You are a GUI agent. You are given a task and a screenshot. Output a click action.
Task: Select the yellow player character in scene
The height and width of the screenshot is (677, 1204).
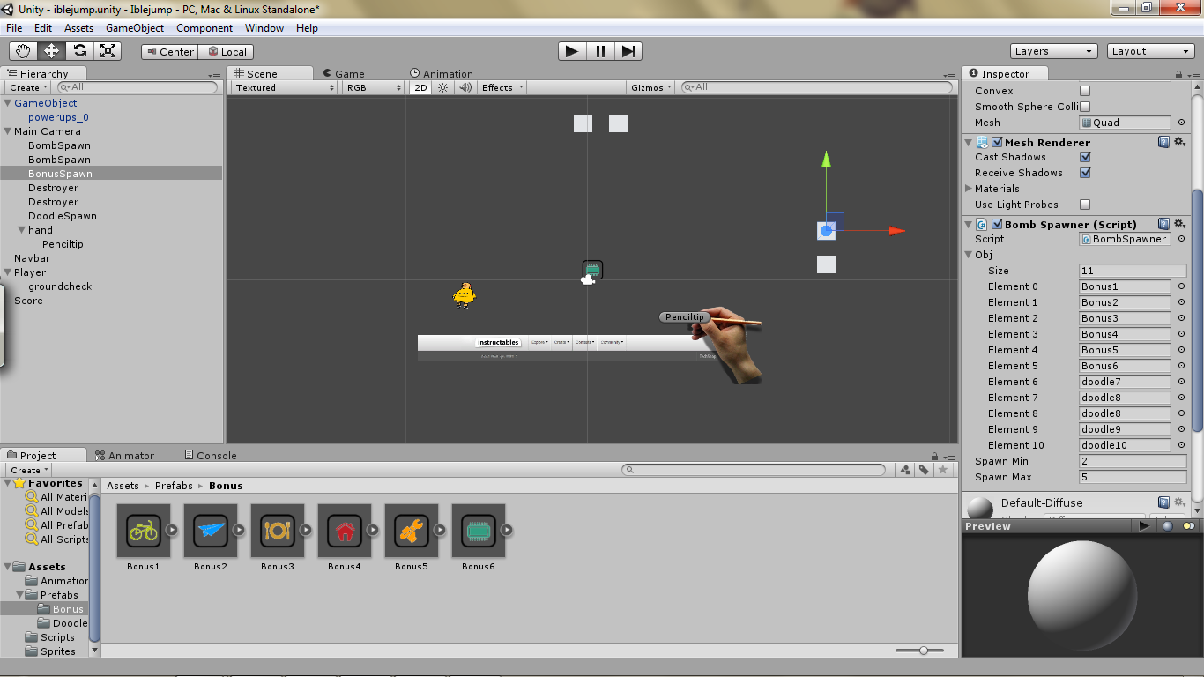point(465,295)
